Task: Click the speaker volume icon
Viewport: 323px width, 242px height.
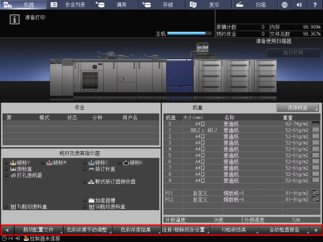Action: pyautogui.click(x=299, y=4)
